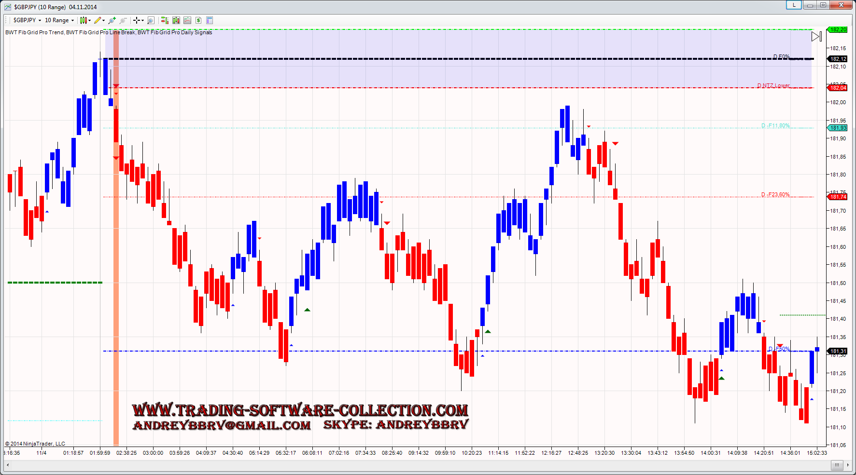Click the zoom out magnifier icon
Screen dimensions: 856x475
[123, 20]
